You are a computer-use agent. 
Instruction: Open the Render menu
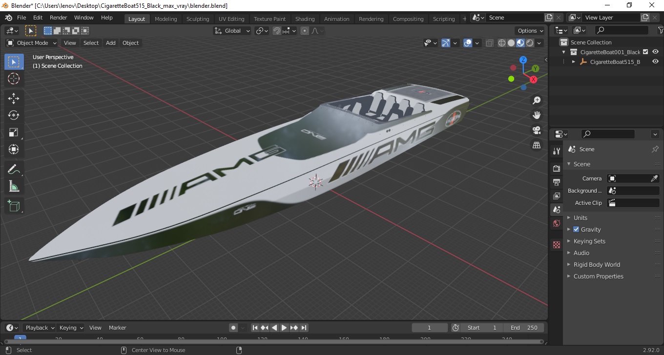tap(59, 18)
